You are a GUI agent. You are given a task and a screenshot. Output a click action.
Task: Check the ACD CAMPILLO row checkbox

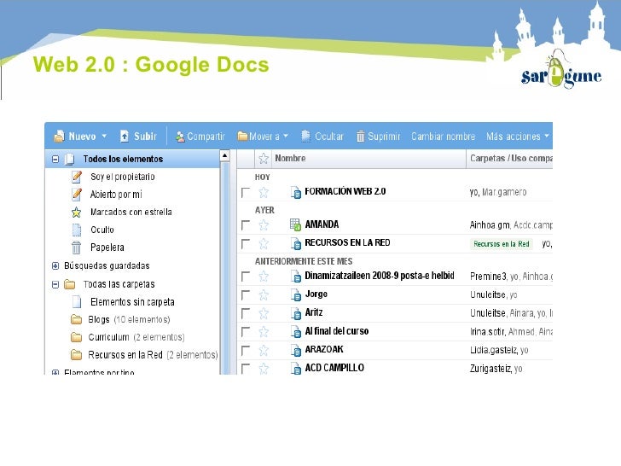[x=246, y=368]
